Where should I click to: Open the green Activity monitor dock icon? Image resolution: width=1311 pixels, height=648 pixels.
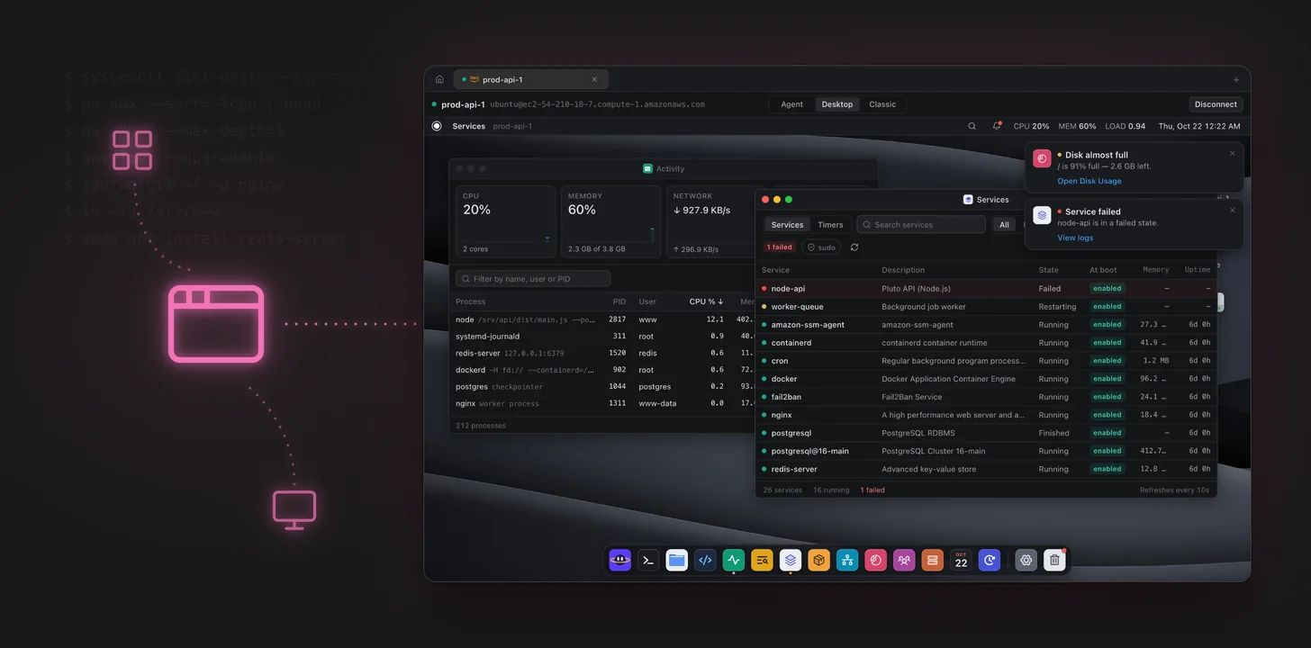[x=734, y=560]
